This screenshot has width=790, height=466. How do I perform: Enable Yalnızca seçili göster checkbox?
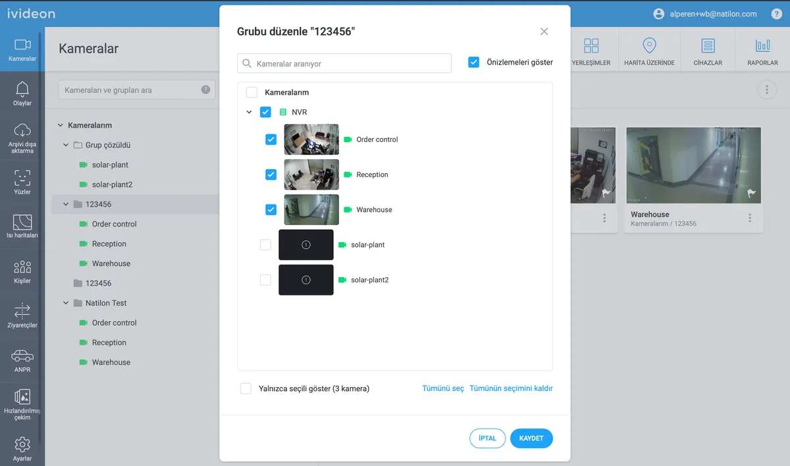pos(246,388)
